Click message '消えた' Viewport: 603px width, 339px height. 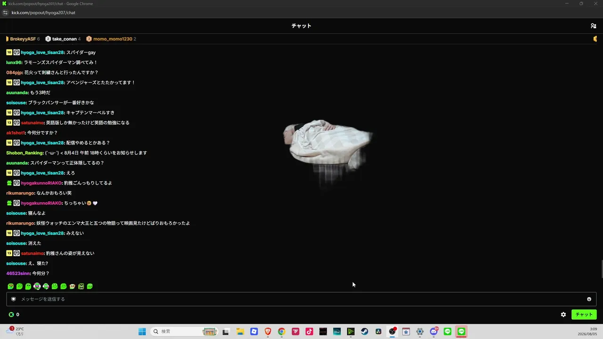pyautogui.click(x=35, y=243)
